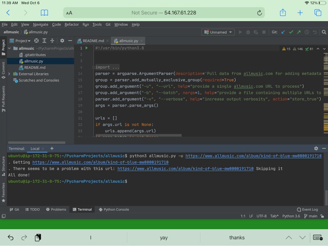Click the locate opened file icon in Project panel
Image resolution: width=328 pixels, height=246 pixels.
click(x=36, y=41)
